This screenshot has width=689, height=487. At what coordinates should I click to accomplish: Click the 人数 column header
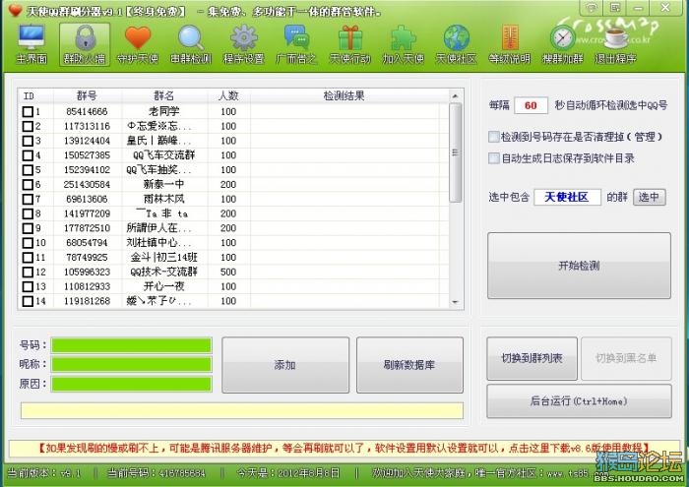click(228, 95)
